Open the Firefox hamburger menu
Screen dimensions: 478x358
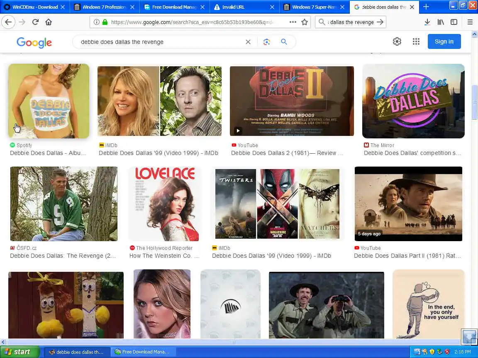tap(470, 22)
